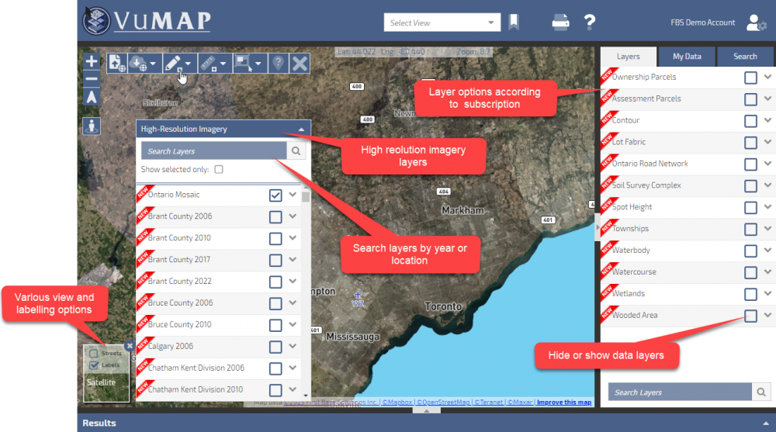Activate the street view person icon
Screen dimensions: 776x432
pos(92,126)
